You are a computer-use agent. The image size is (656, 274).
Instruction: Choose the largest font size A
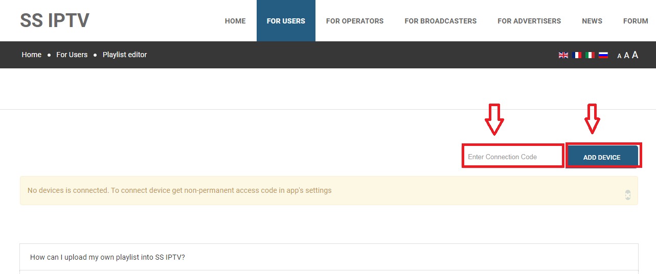[x=635, y=55]
